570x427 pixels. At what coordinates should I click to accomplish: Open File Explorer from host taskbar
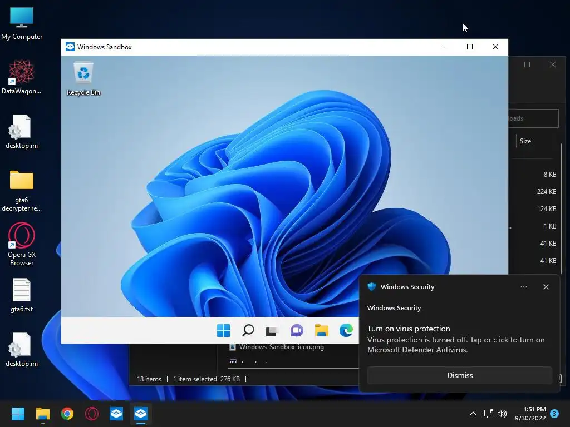coord(42,414)
